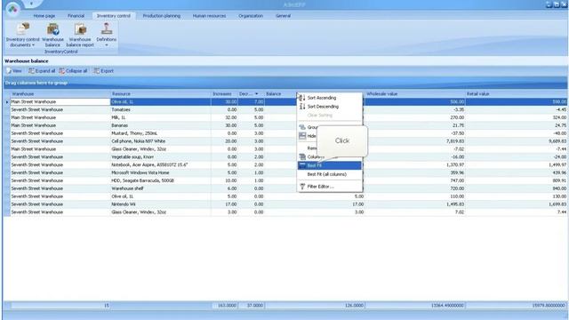
Task: Click the Increases column header
Action: 224,94
